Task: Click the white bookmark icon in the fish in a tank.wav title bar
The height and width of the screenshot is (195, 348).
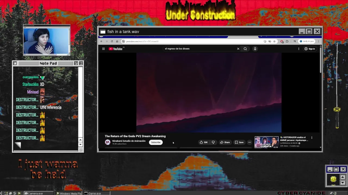Action: (103, 32)
